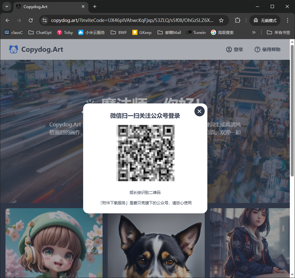Expand hidden bookmarks chevron
The height and width of the screenshot is (278, 295).
(254, 33)
